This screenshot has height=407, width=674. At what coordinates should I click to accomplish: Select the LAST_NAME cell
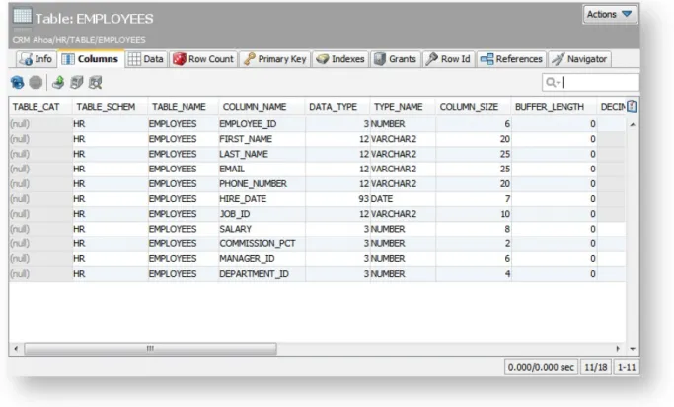(x=262, y=154)
